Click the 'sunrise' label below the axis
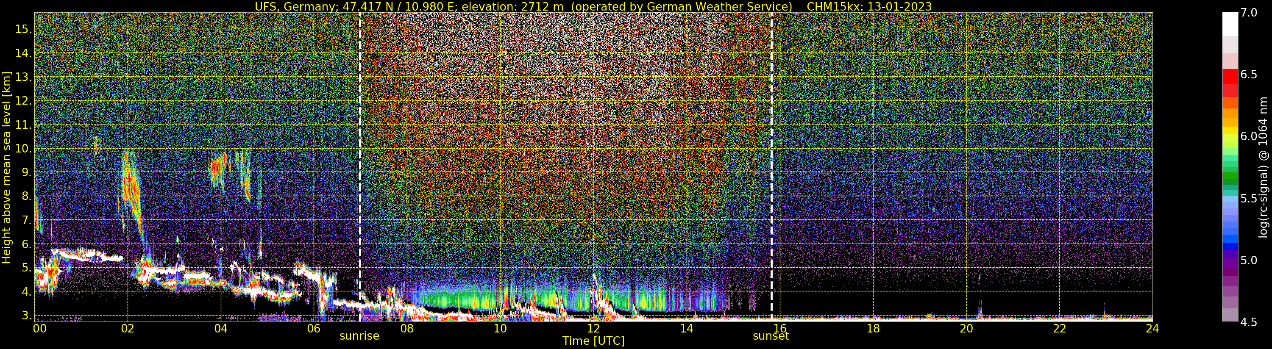Screen dimensions: 1272x349 (359, 336)
